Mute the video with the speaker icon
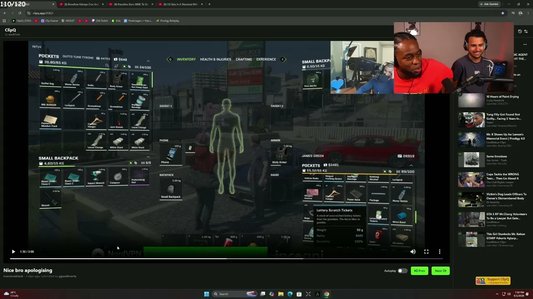 click(413, 252)
